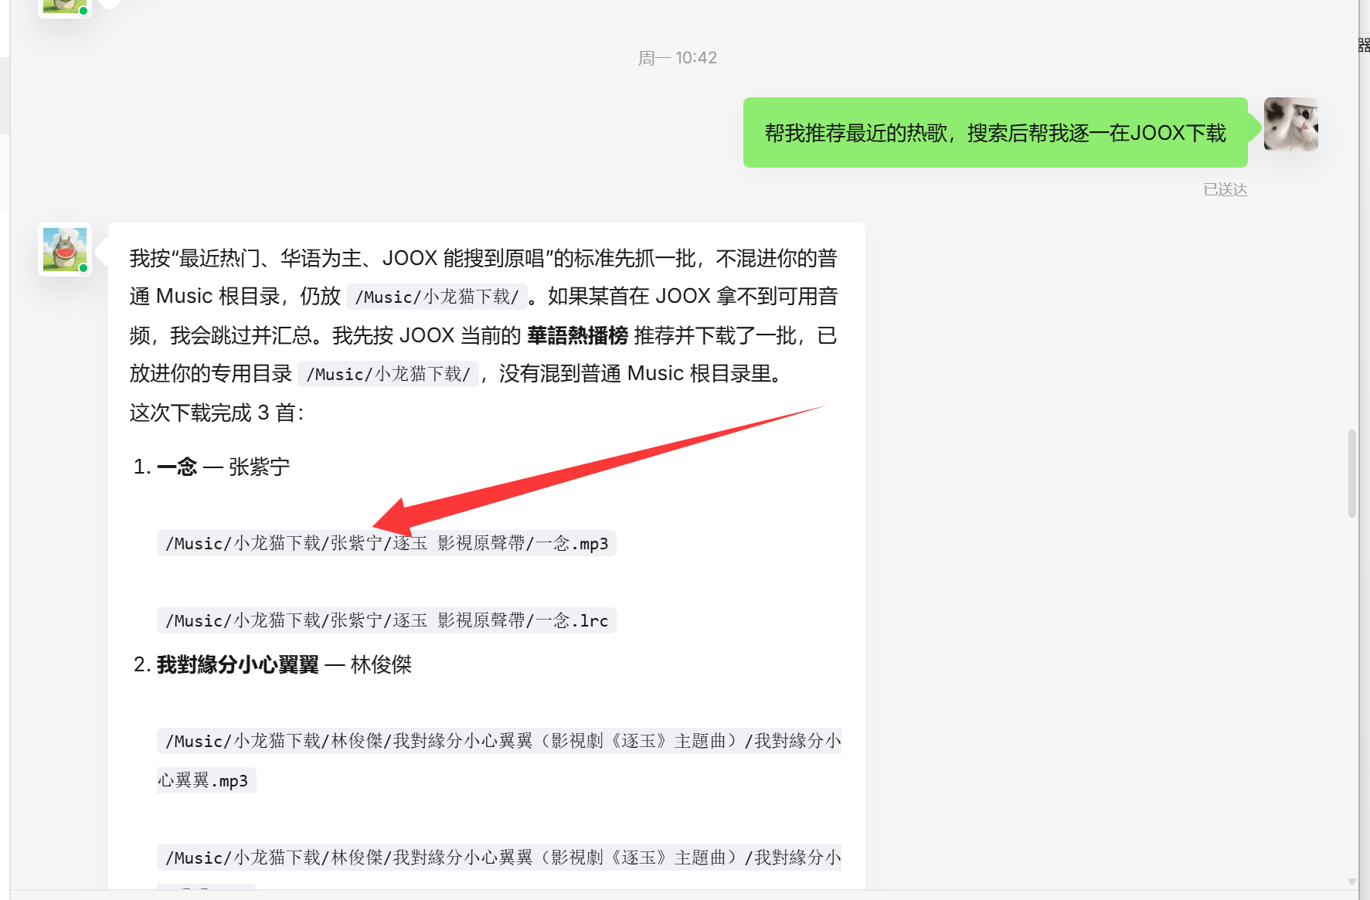Click the bold 華語熱播榜 text
The image size is (1370, 900).
pos(577,335)
